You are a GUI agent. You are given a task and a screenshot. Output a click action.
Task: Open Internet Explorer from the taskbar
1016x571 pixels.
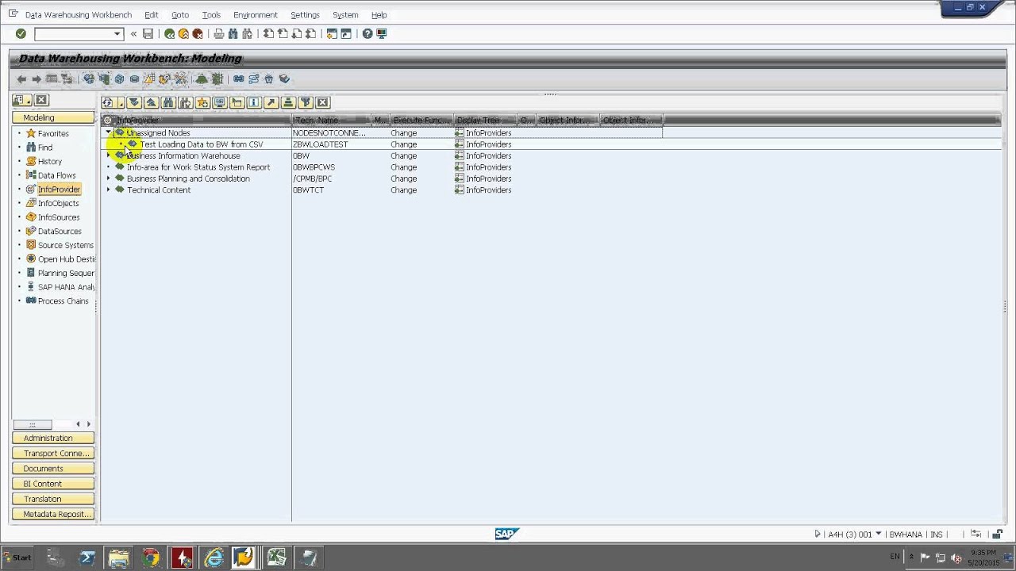(214, 558)
